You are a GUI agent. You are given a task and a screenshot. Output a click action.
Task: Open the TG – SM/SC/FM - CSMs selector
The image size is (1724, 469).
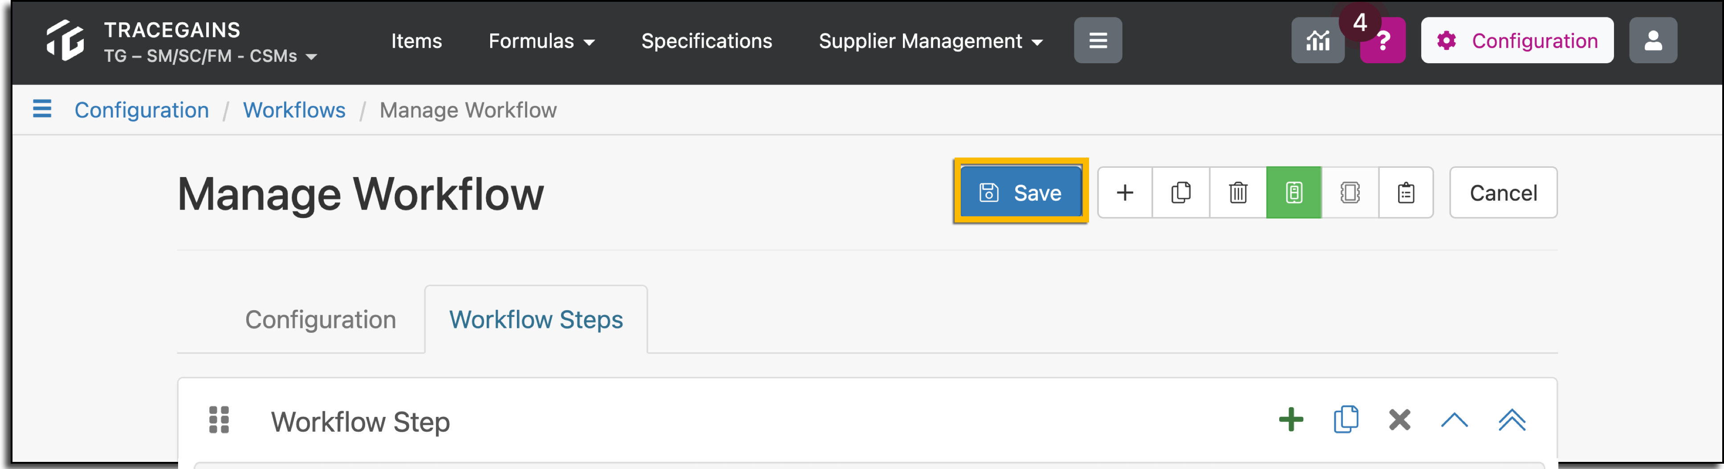coord(210,56)
